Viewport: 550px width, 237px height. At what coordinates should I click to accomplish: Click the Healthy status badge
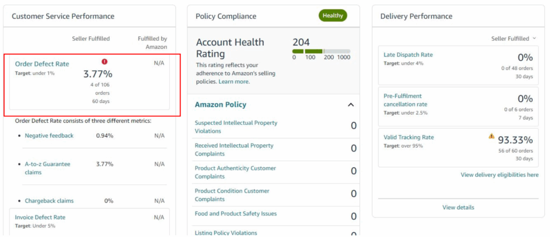pyautogui.click(x=333, y=16)
